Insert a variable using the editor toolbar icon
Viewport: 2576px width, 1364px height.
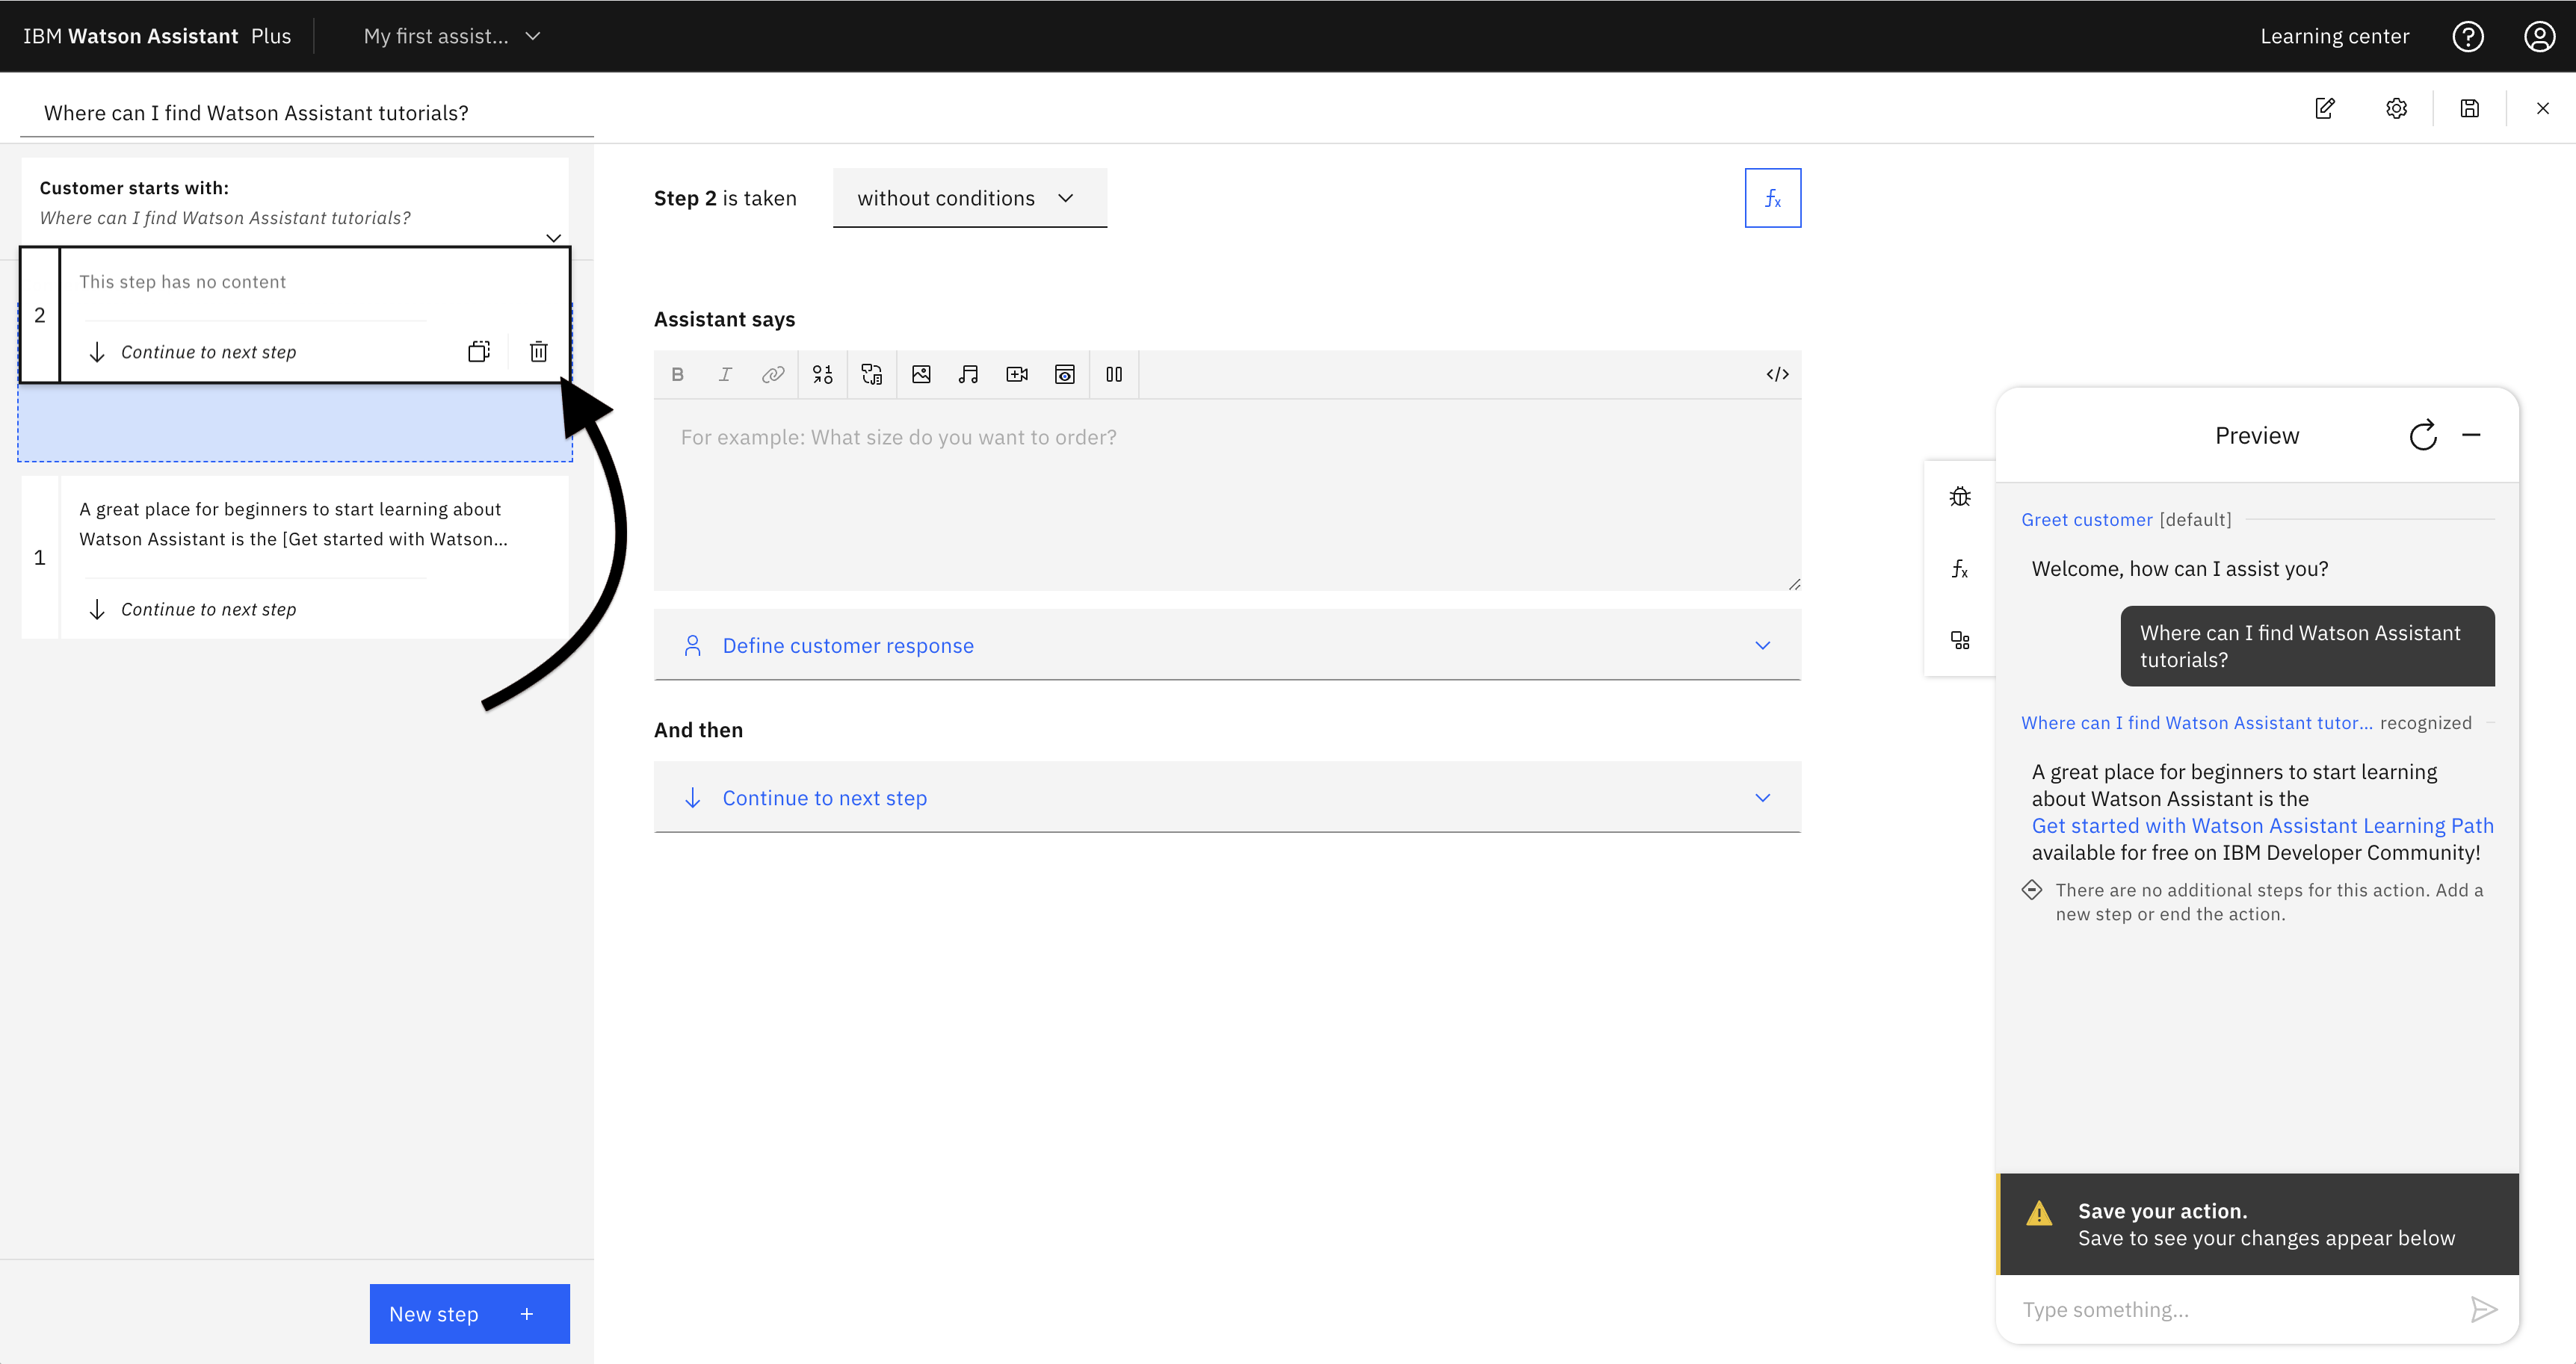click(823, 375)
